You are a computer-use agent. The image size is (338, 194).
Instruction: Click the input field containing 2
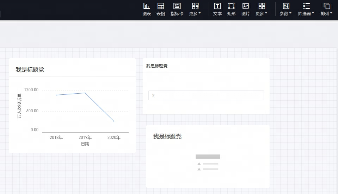pos(206,95)
